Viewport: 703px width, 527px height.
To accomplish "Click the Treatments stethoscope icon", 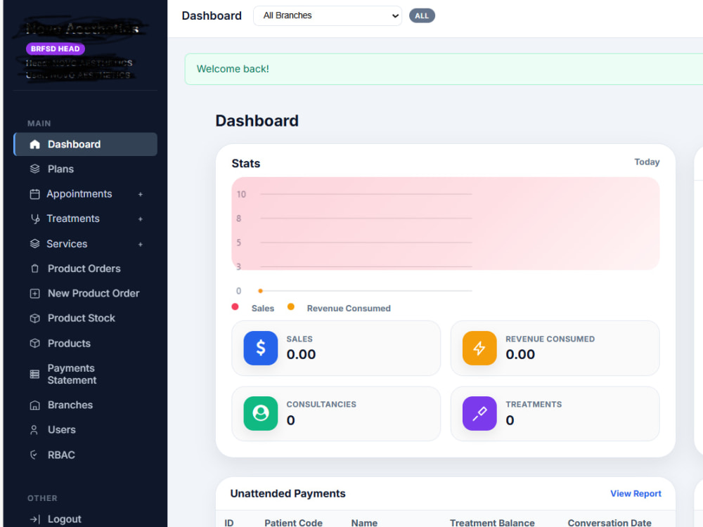I will pyautogui.click(x=34, y=219).
